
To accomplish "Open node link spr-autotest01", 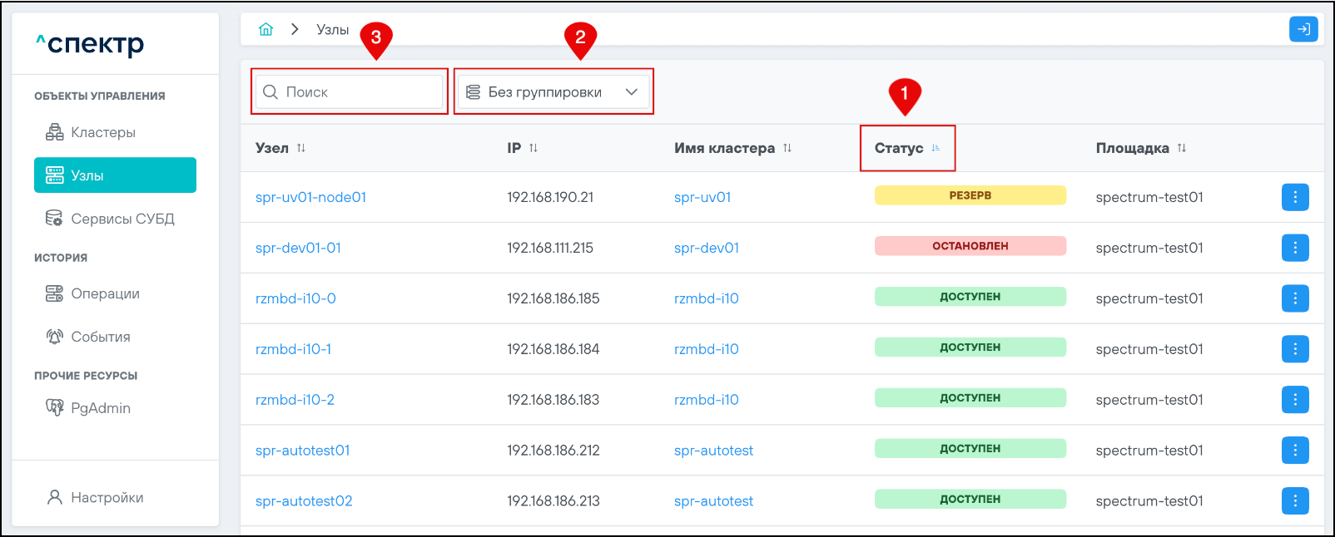I will pyautogui.click(x=302, y=451).
